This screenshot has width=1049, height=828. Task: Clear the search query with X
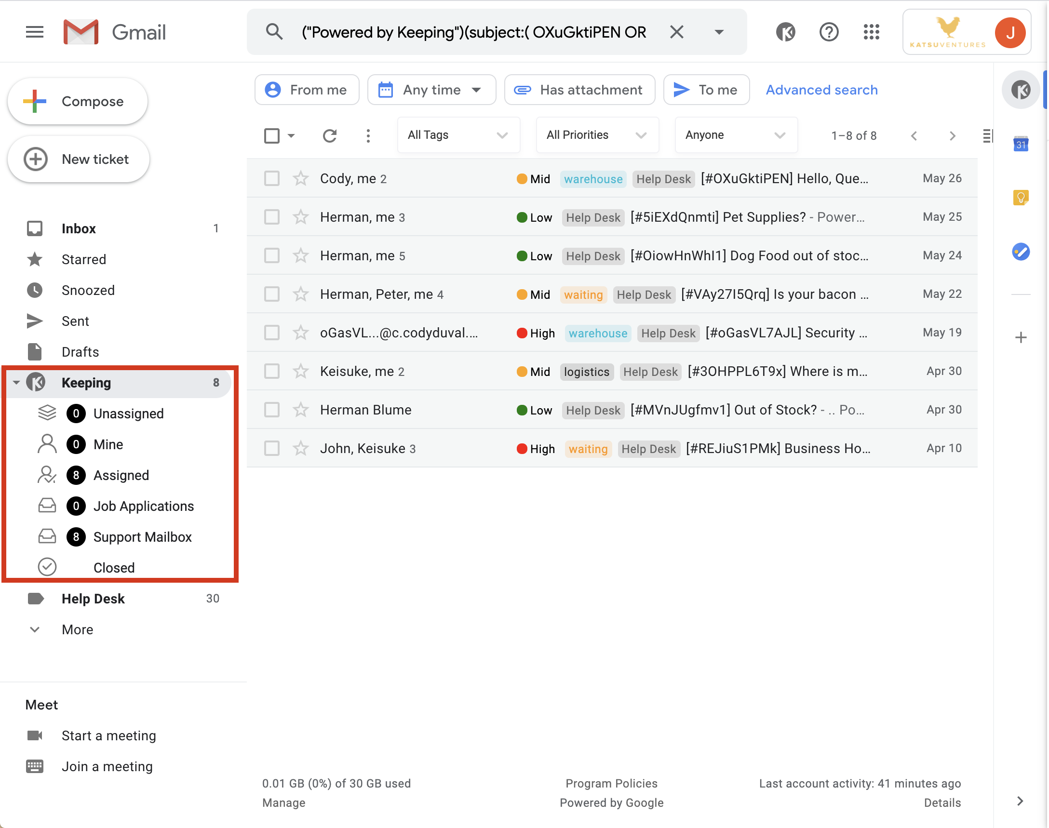point(676,32)
